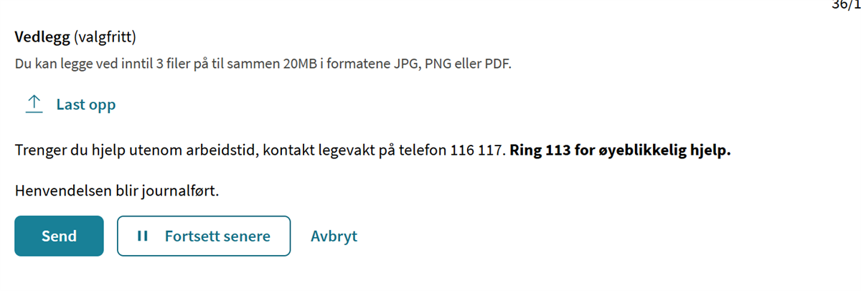Screen dimensions: 861x291
Task: Click the bold Vedlegg heading
Action: pos(42,37)
